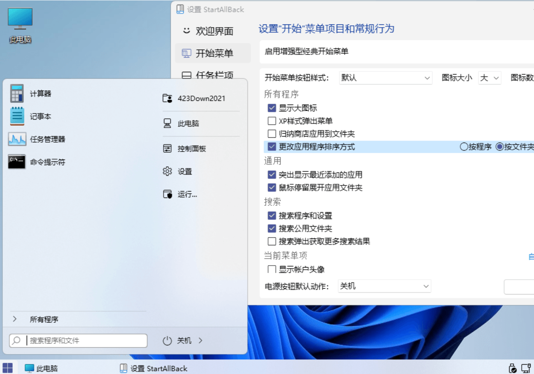Click the magnifier icon in the search box
Image resolution: width=534 pixels, height=374 pixels.
pyautogui.click(x=16, y=341)
